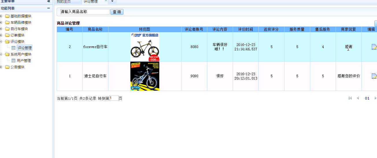Click the page number 01 in pager
This screenshot has width=377, height=158.
[x=367, y=98]
